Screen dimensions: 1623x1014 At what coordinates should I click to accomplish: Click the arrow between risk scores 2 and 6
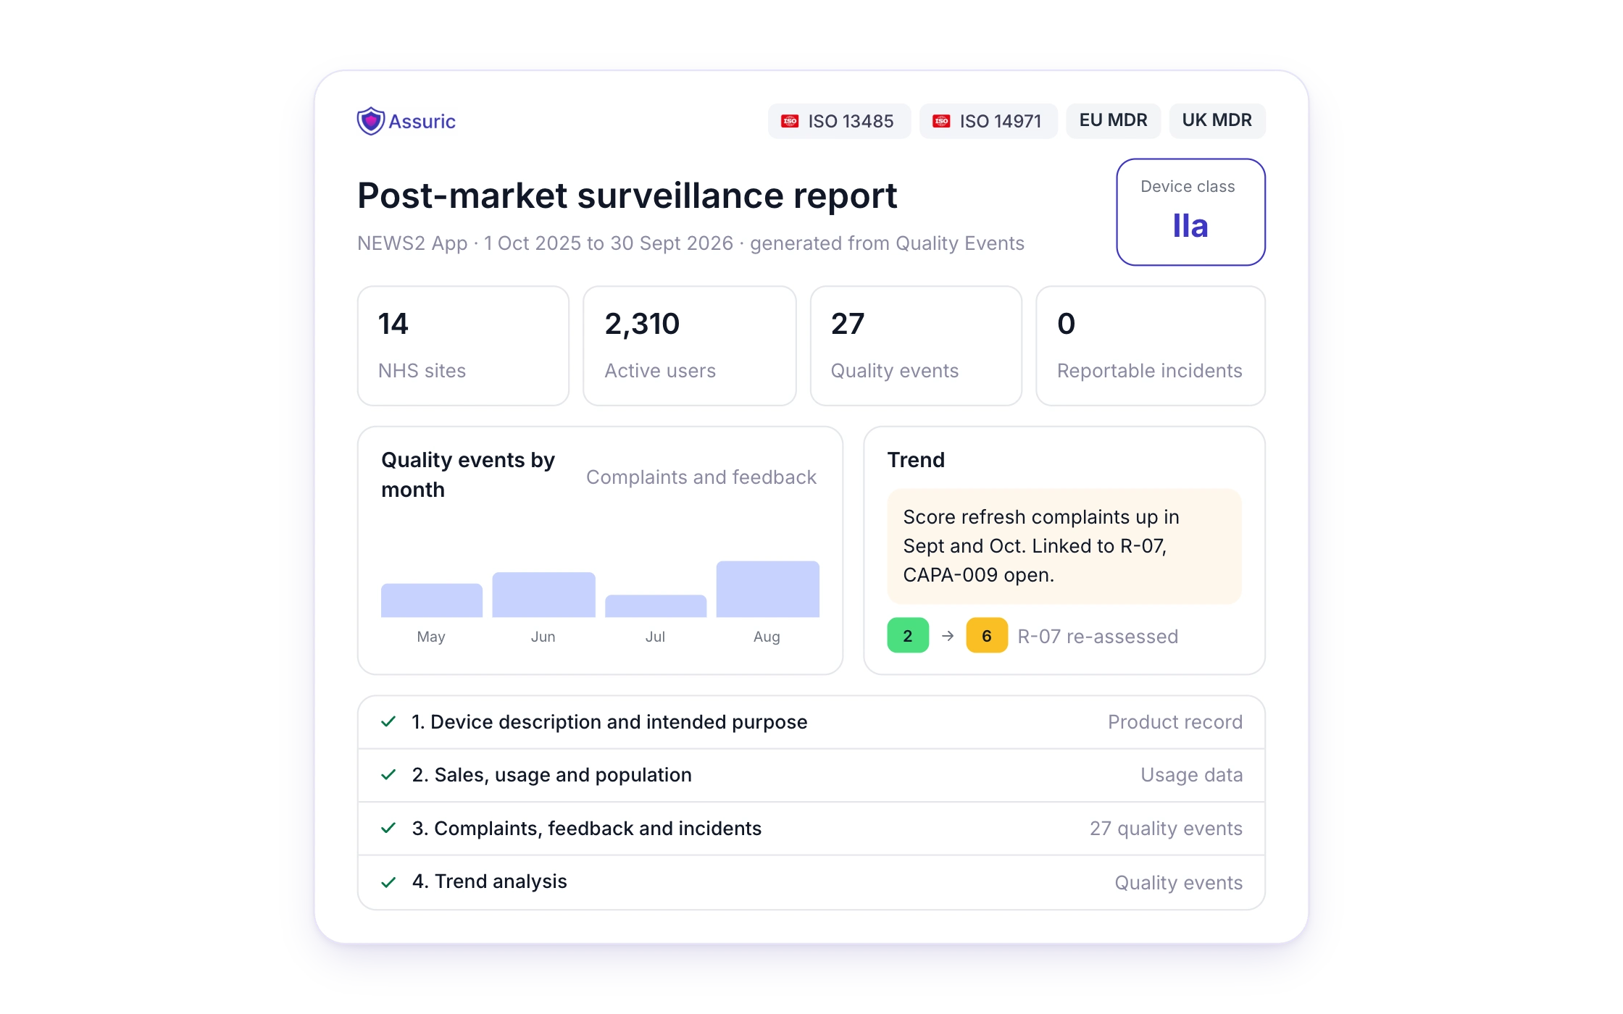pyautogui.click(x=948, y=636)
